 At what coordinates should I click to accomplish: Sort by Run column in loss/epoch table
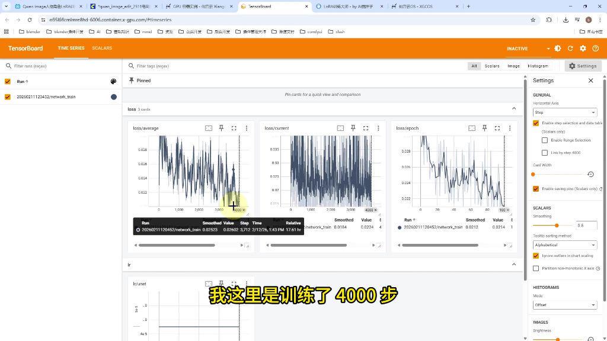coord(410,220)
